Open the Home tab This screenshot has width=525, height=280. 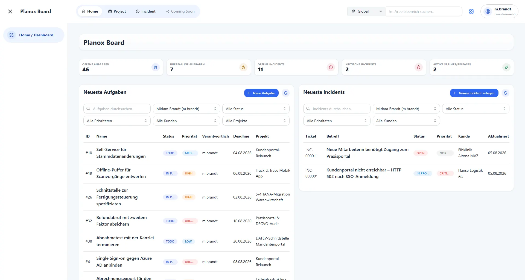(x=90, y=11)
